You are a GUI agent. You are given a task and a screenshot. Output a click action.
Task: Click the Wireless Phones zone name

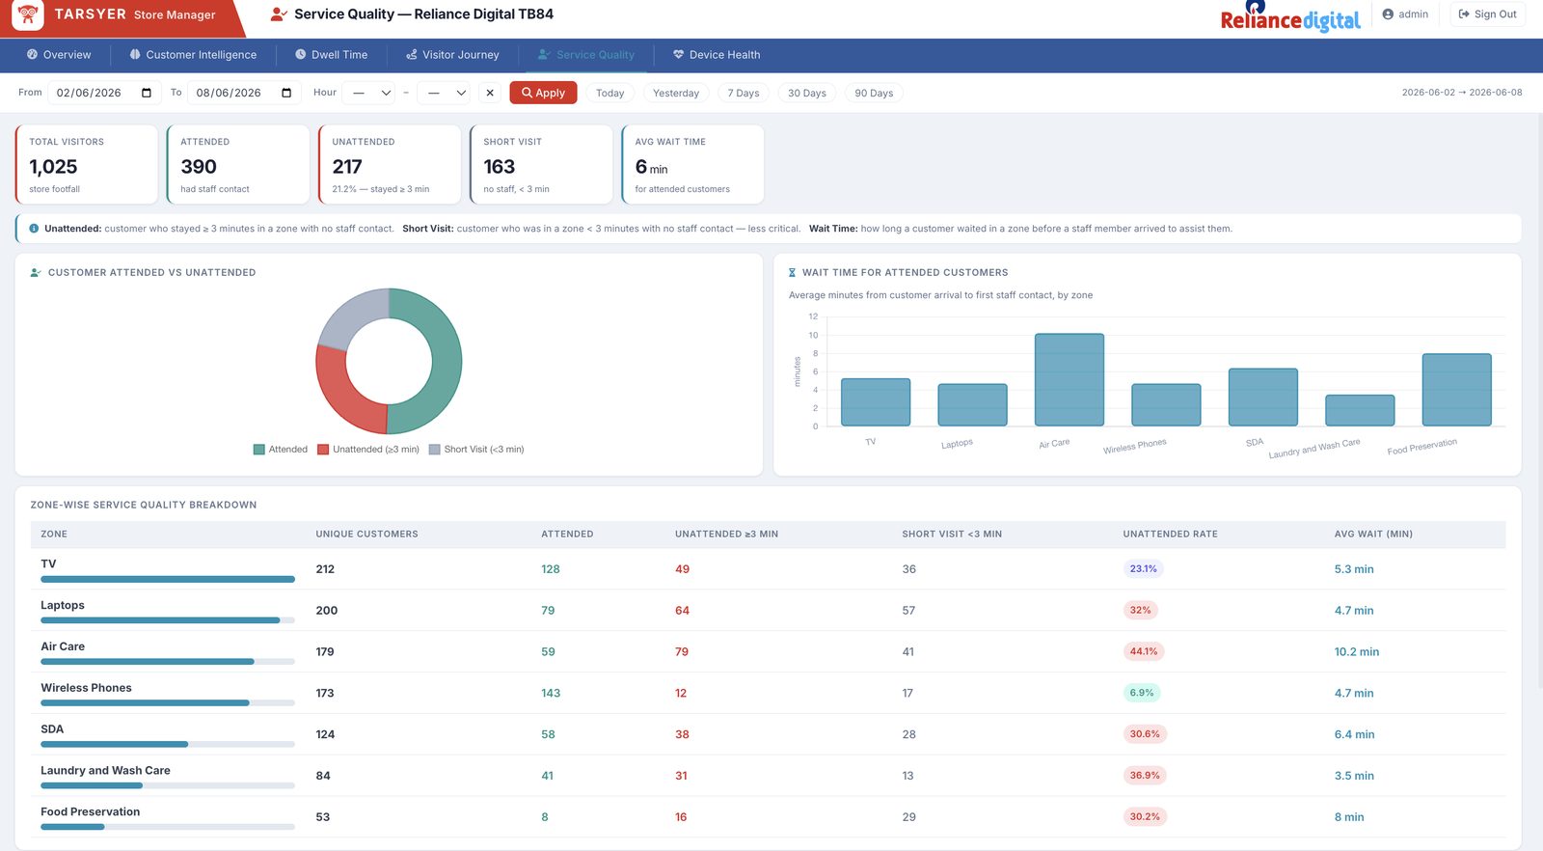tap(86, 688)
